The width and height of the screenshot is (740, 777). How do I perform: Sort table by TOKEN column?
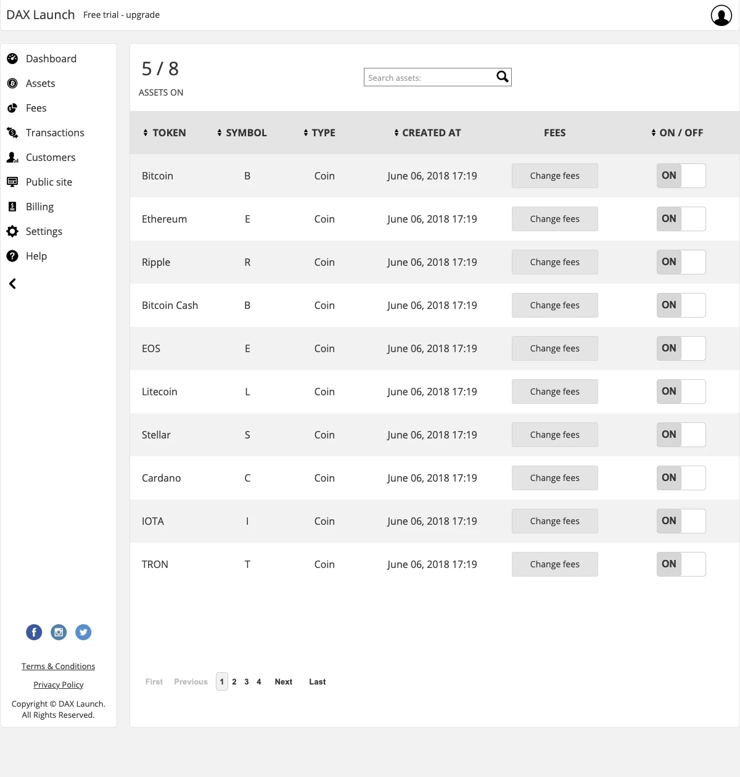[165, 133]
